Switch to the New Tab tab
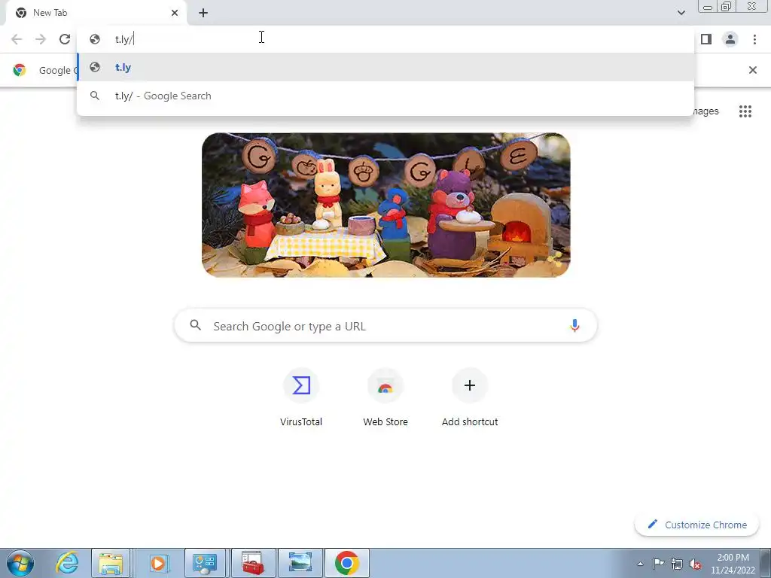This screenshot has height=578, width=771. pos(96,14)
